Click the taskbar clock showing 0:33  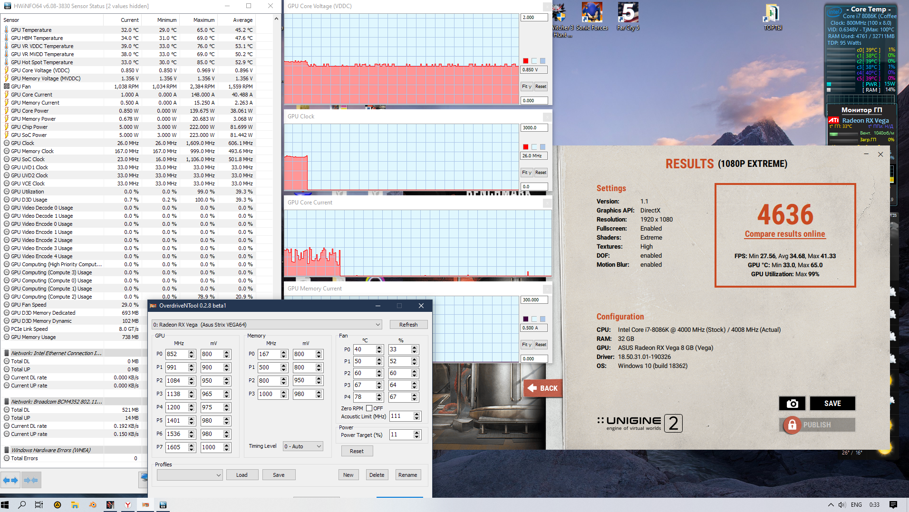pyautogui.click(x=874, y=505)
